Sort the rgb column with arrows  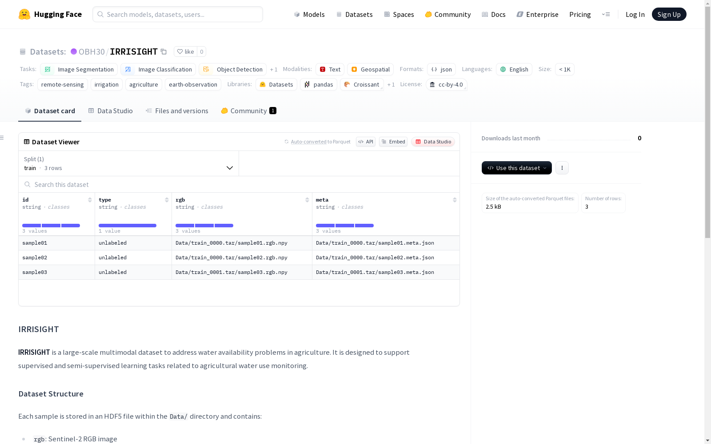click(307, 200)
